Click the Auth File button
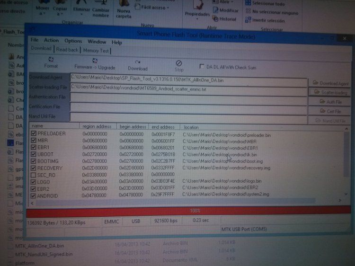 coord(330,102)
